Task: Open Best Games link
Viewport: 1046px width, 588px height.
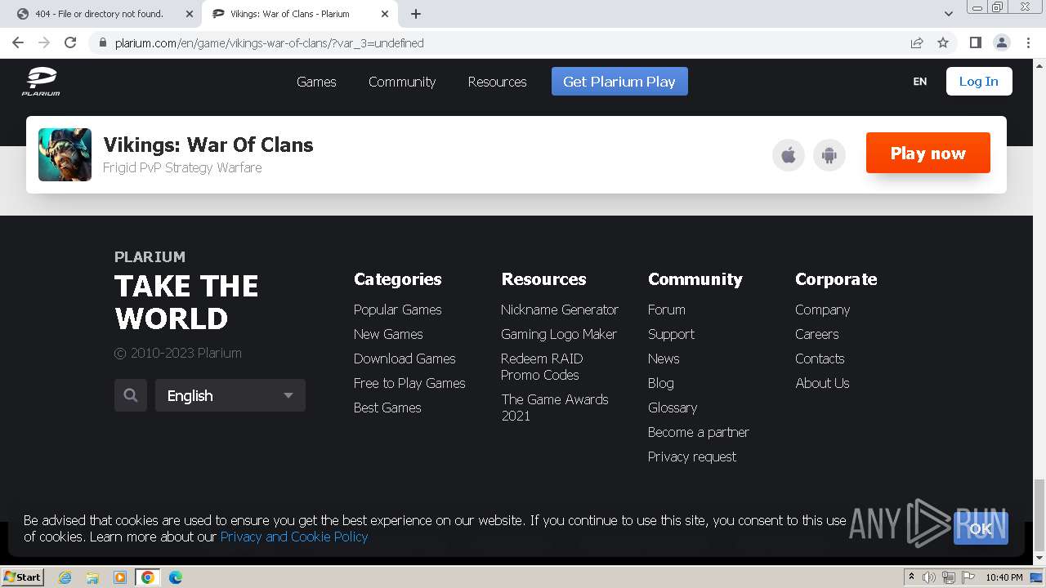Action: [x=387, y=408]
